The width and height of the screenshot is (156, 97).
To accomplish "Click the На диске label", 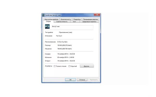I will [x=48, y=49].
